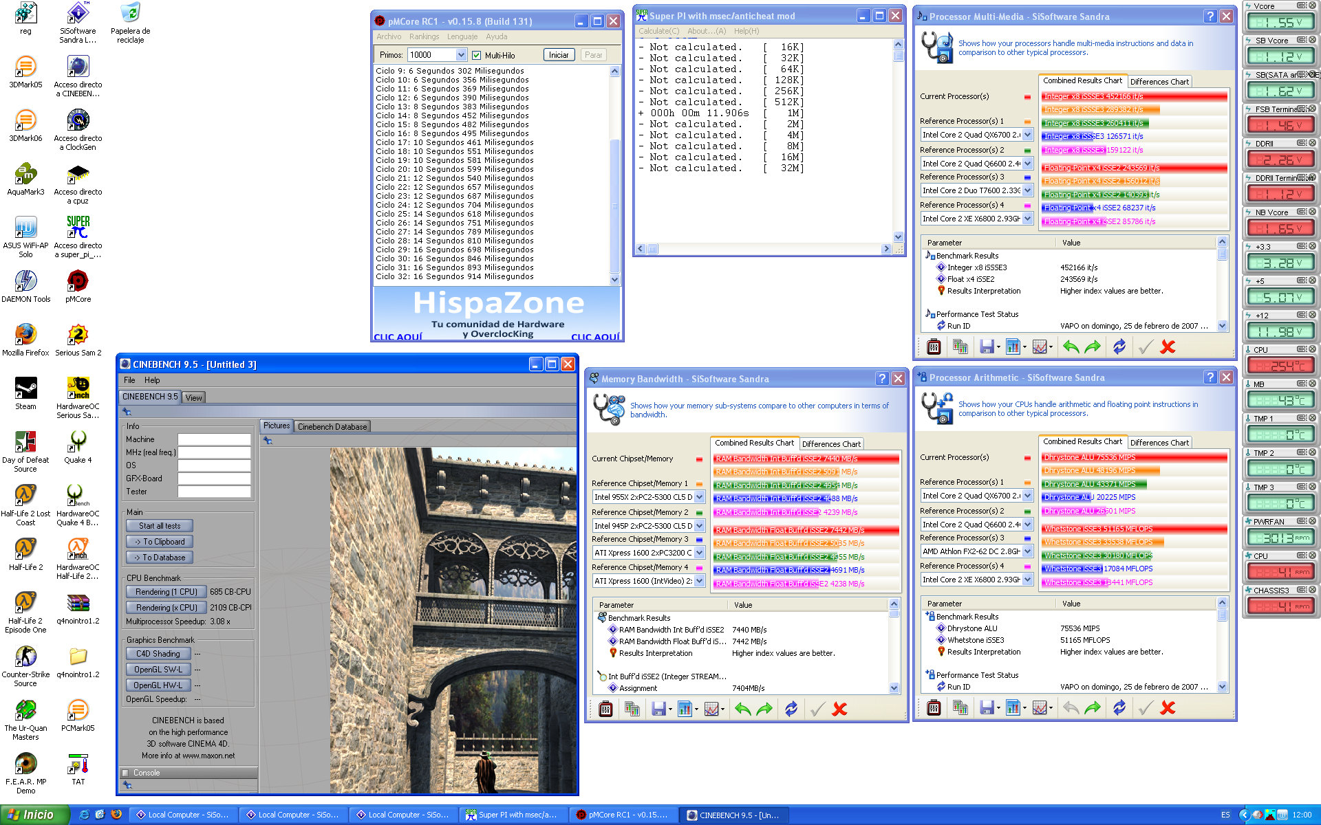Screen dimensions: 1321x825
Task: Open the Intel 955X reference chipset dropdown
Action: (699, 497)
